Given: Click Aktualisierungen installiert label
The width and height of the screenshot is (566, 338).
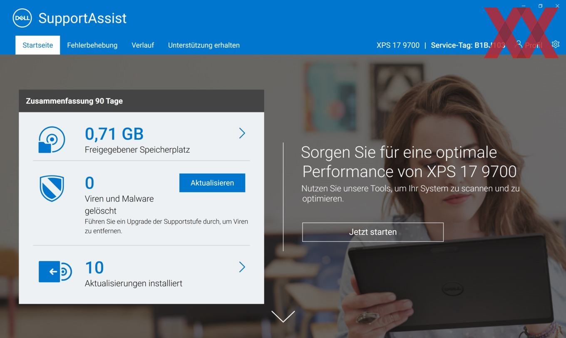Looking at the screenshot, I should pos(134,283).
